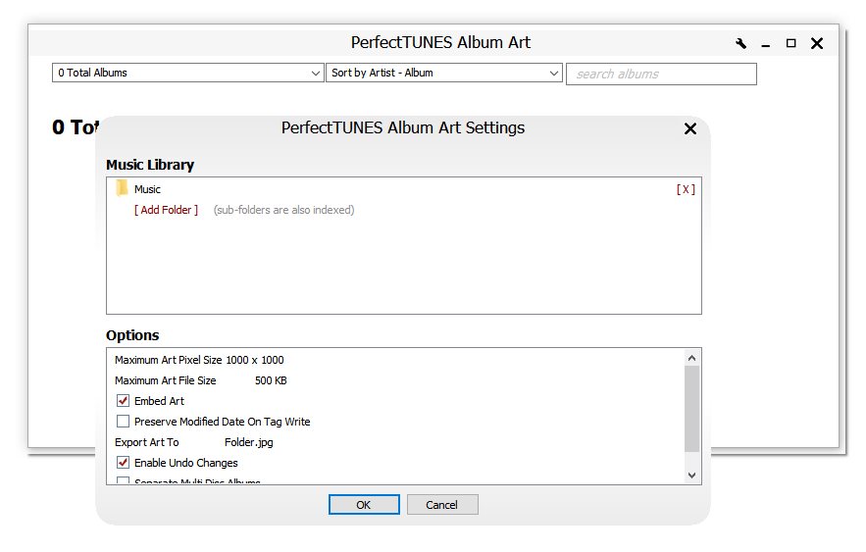This screenshot has height=552, width=866.
Task: Change the Maximum Art Pixel Size value
Action: click(x=254, y=360)
